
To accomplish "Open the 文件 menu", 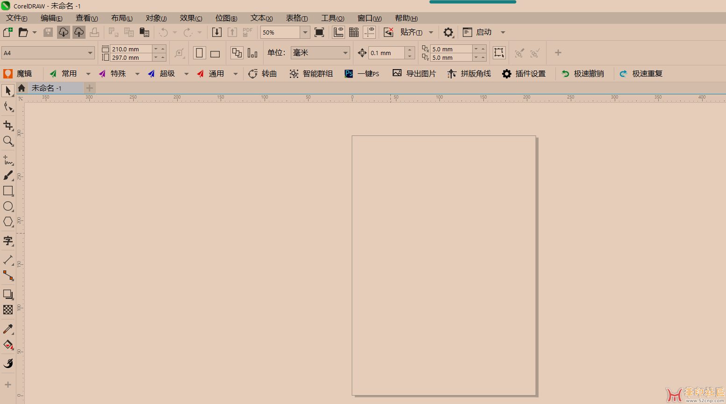I will 16,18.
